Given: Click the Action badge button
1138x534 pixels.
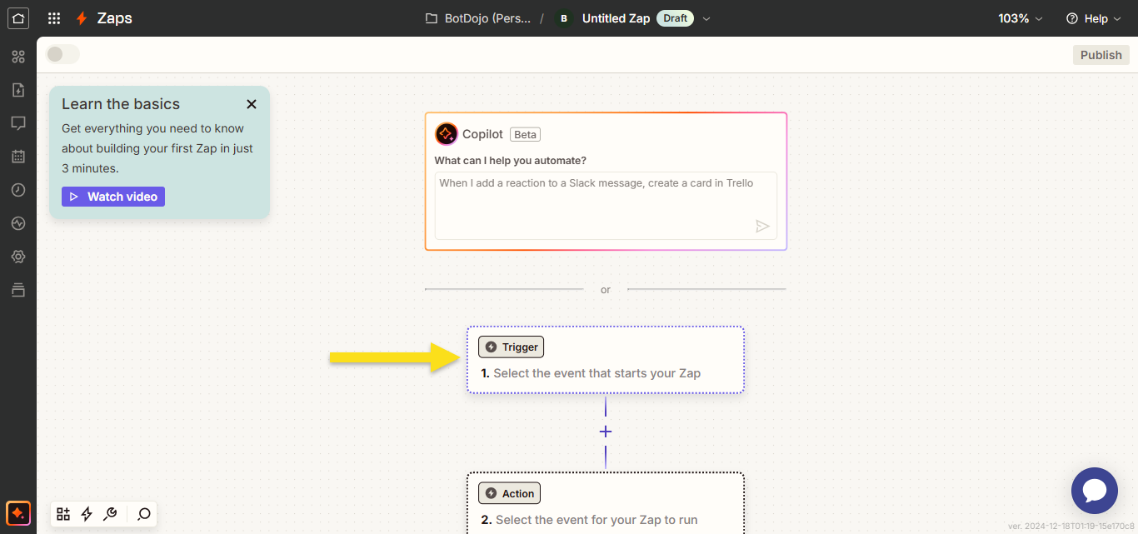Looking at the screenshot, I should 510,493.
